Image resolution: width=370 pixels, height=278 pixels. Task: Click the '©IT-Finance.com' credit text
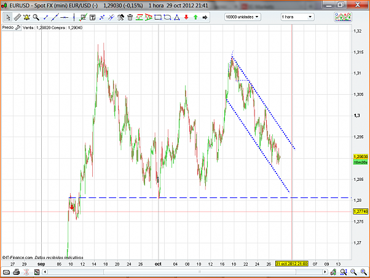[x=17, y=258]
